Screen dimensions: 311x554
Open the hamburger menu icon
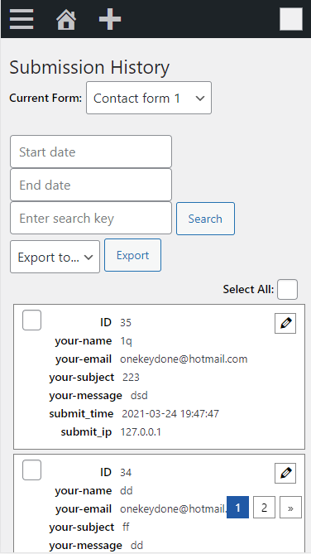(x=22, y=19)
